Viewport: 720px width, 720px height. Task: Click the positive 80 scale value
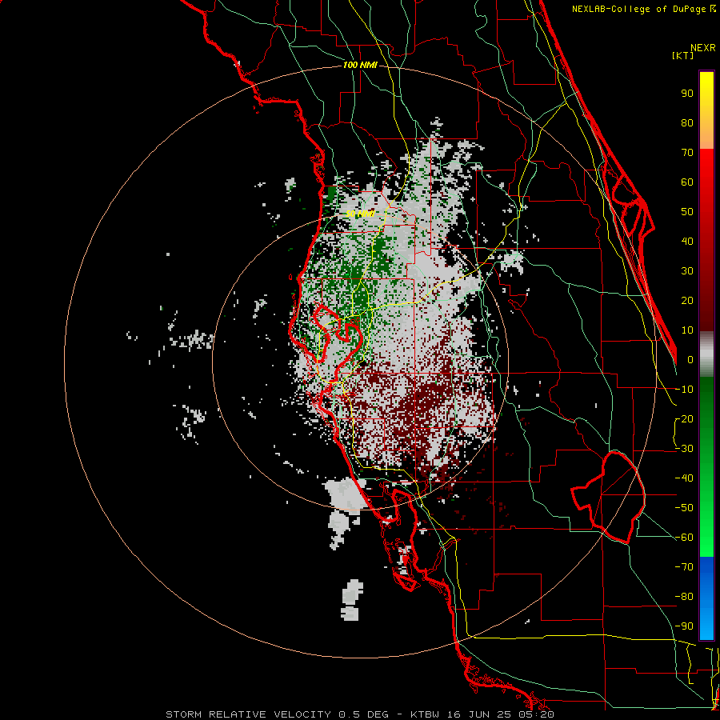click(x=687, y=122)
